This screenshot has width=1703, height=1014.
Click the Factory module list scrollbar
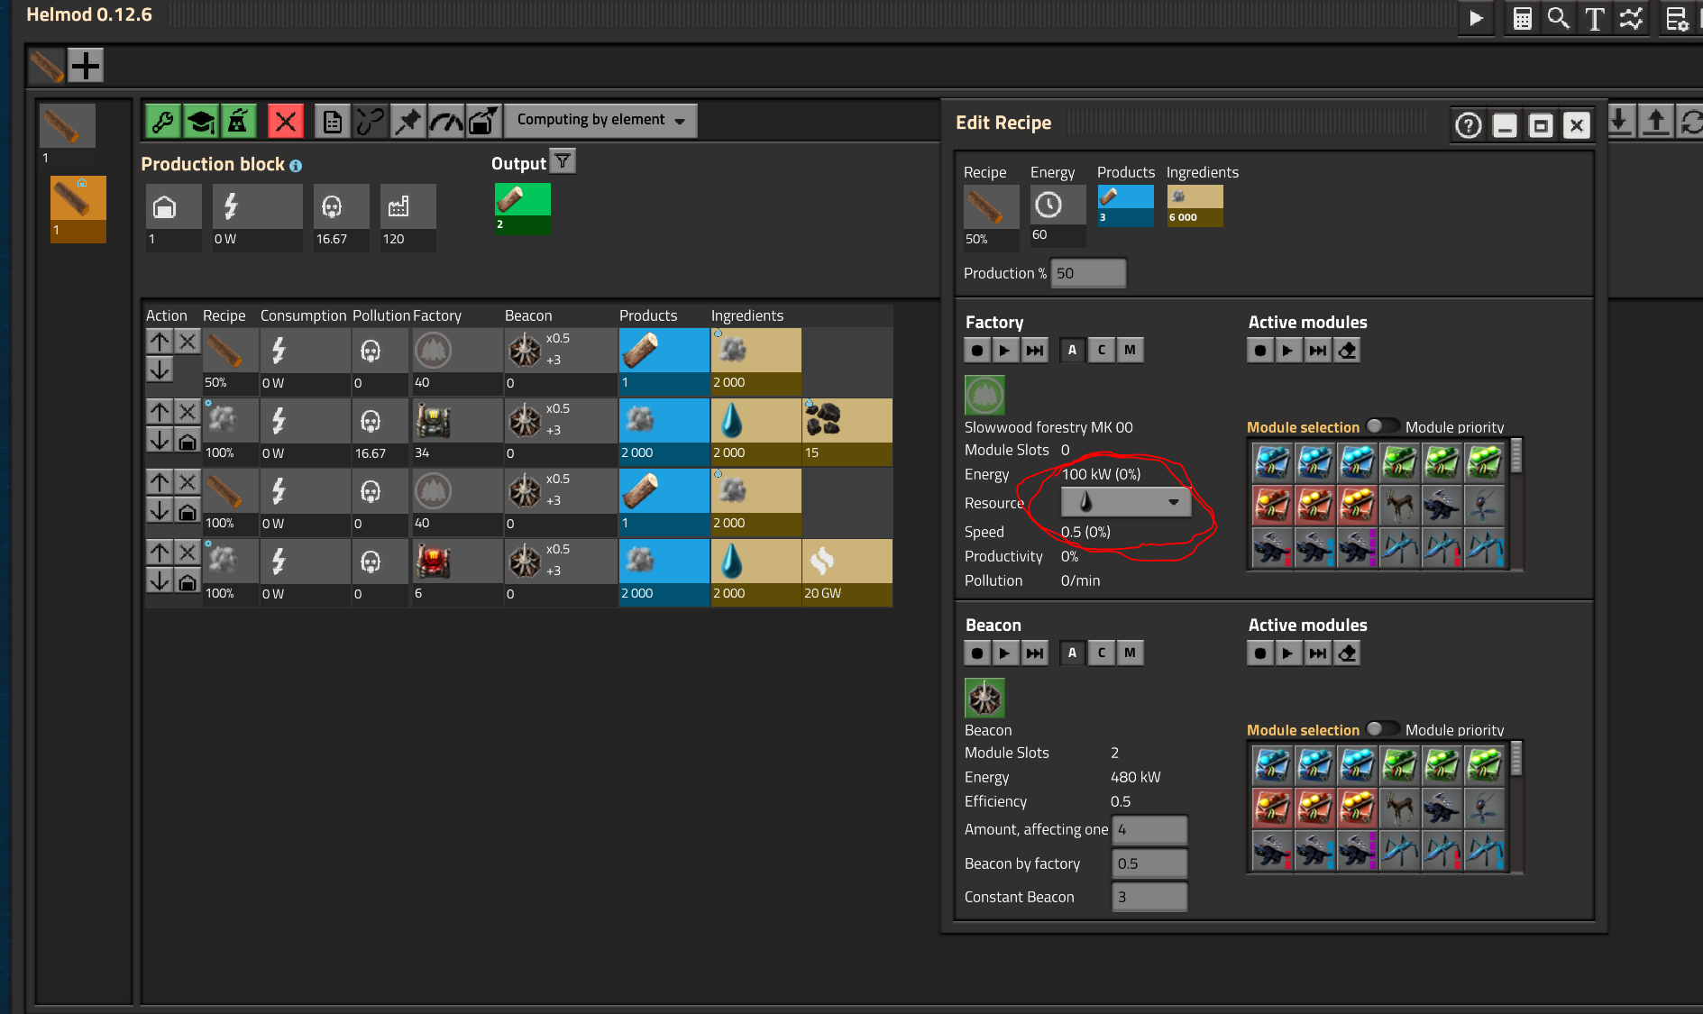[x=1516, y=456]
